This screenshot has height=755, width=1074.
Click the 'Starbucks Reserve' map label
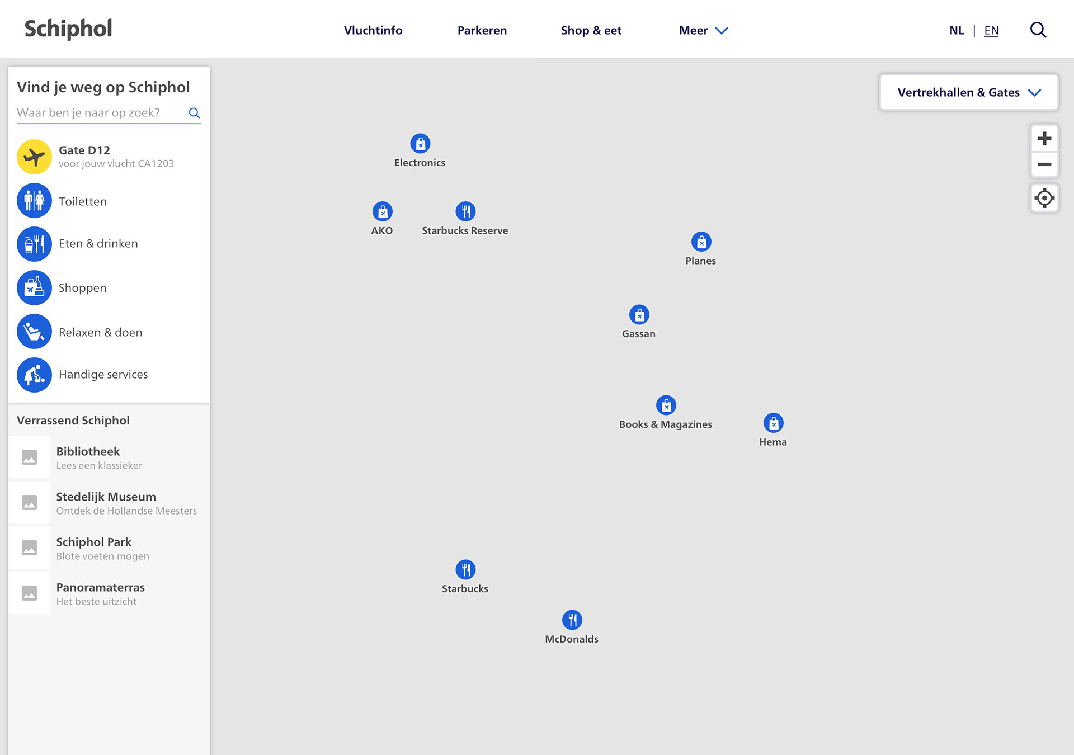tap(465, 231)
